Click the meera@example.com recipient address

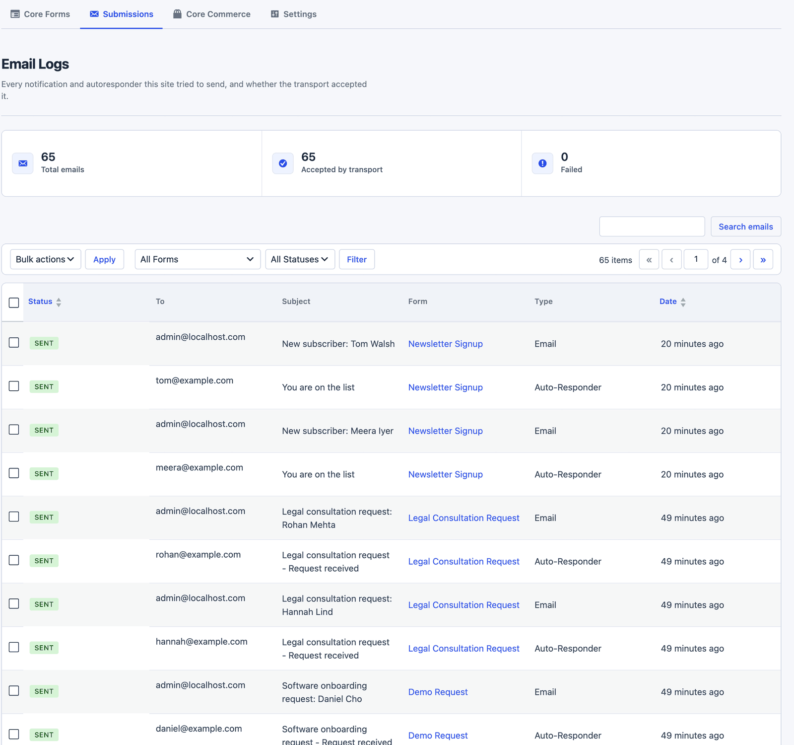199,467
